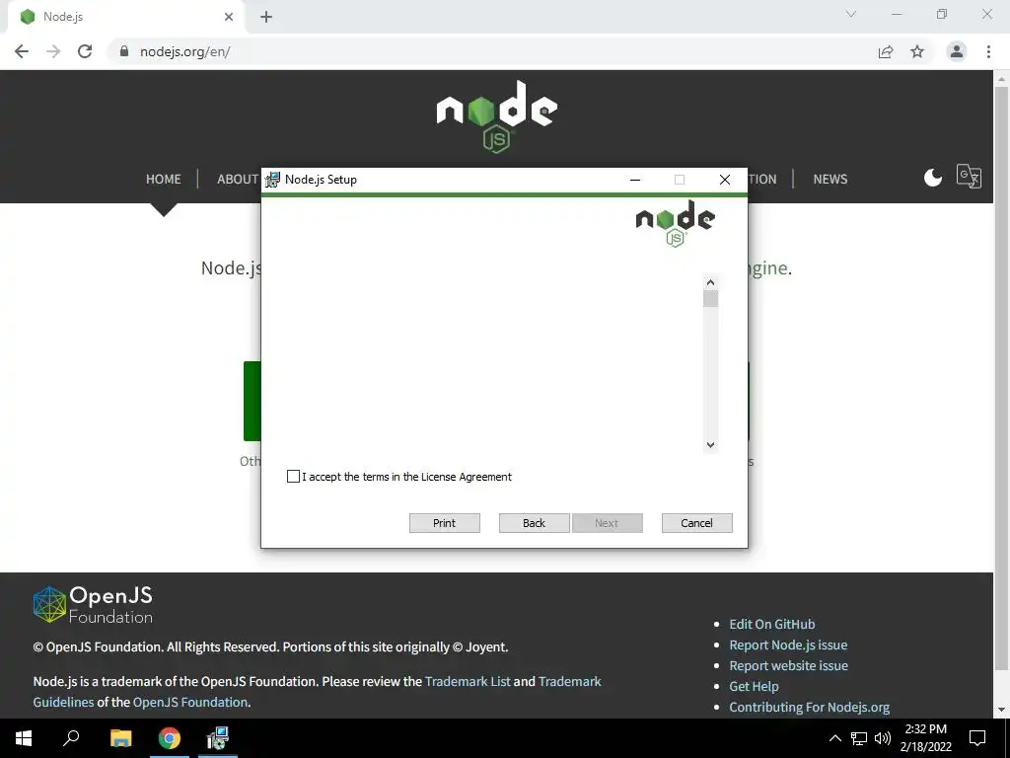Click the installer taskbar icon
The height and width of the screenshot is (758, 1010).
218,738
